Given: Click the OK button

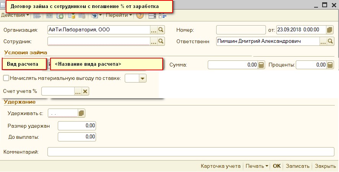Looking at the screenshot, I should click(277, 166).
